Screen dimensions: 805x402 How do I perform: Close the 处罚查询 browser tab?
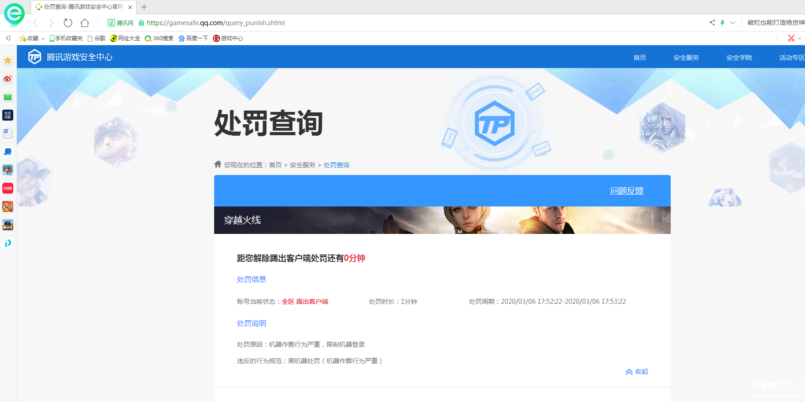[130, 7]
